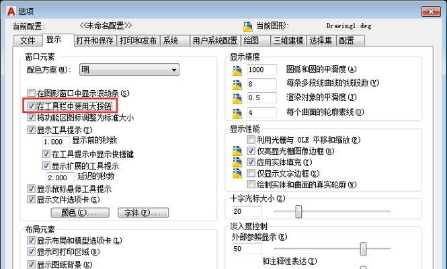
Task: Click the AutoCAD logo icon in title bar
Action: point(11,11)
